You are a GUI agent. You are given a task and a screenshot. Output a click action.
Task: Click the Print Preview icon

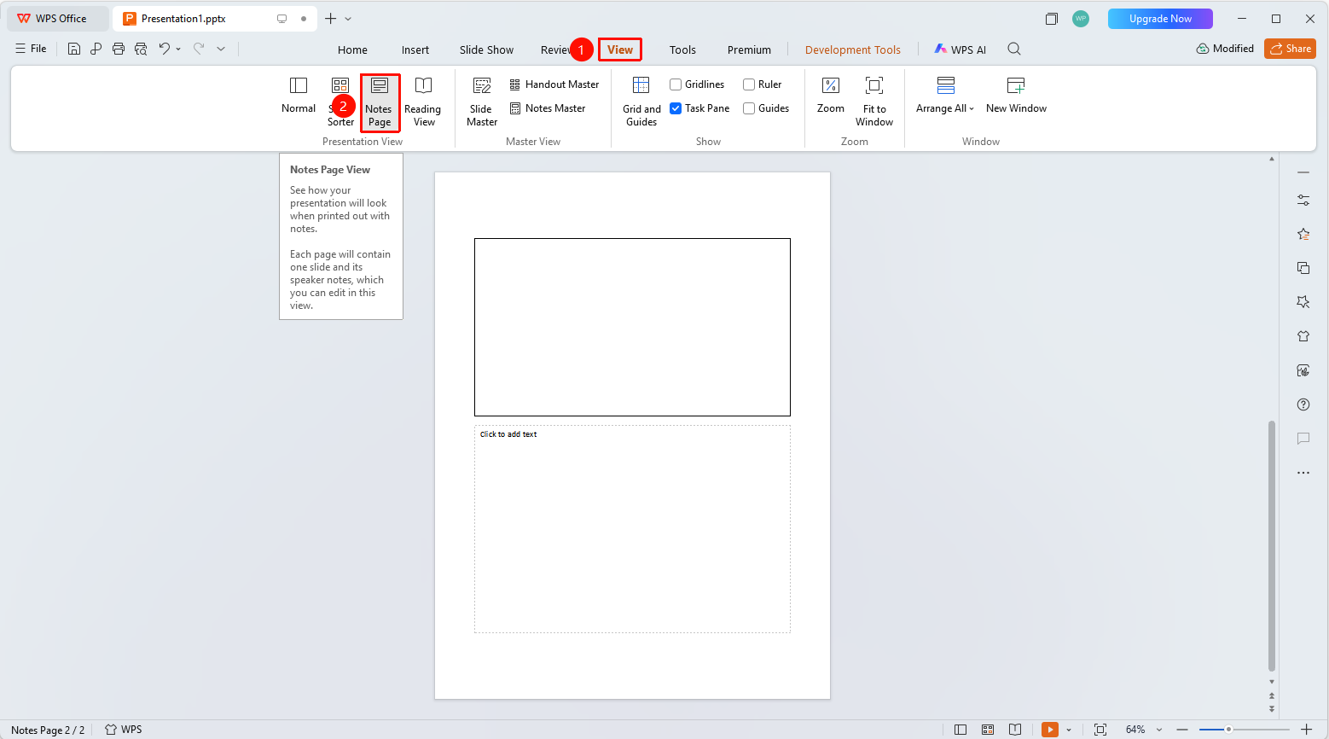click(x=141, y=49)
